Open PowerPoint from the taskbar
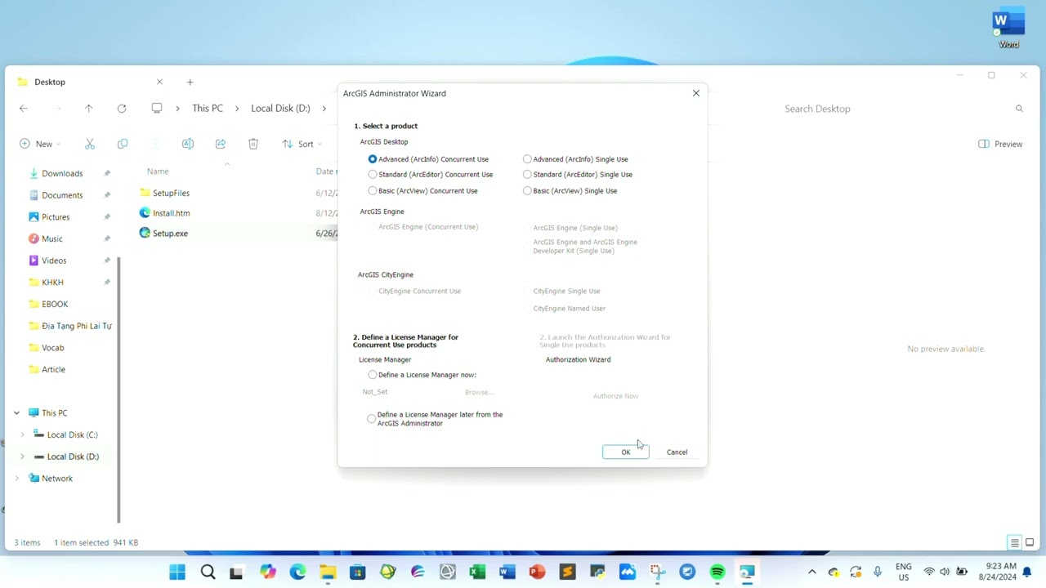The image size is (1046, 588). point(537,572)
